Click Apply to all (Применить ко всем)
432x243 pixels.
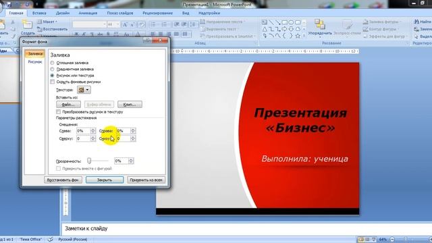point(146,180)
